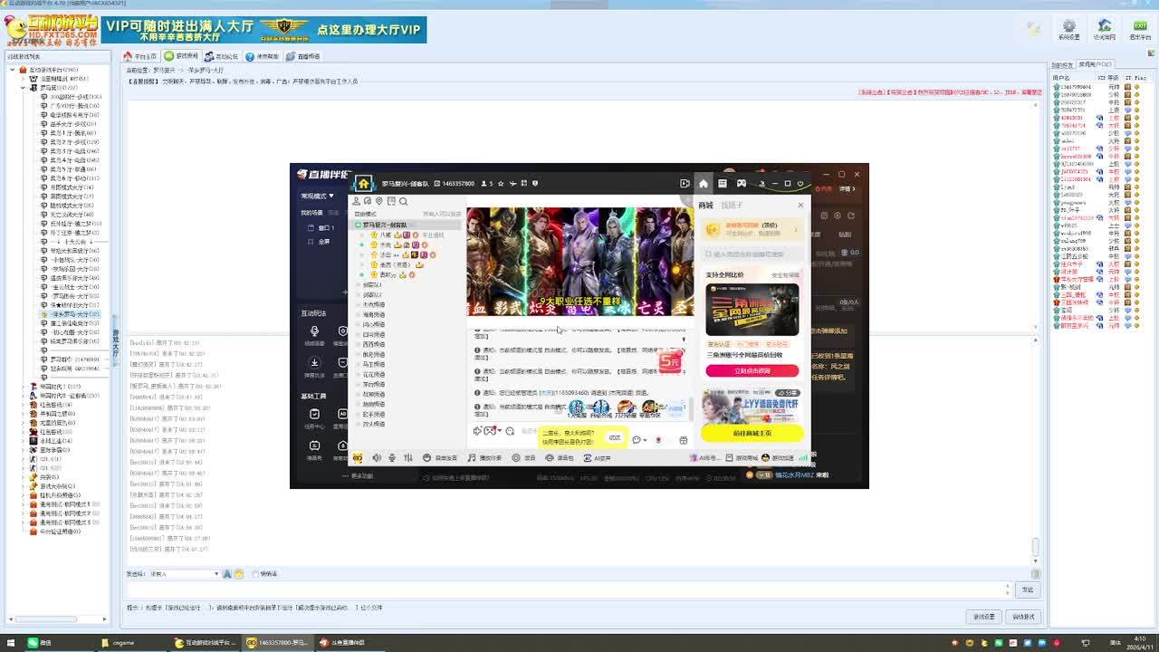
Task: Click the microphone icon in YY bottom bar
Action: coord(392,458)
